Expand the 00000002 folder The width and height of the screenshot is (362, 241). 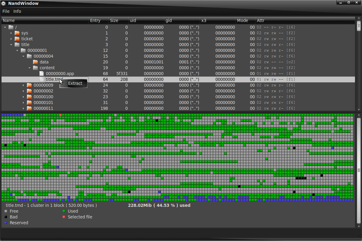pos(23,91)
